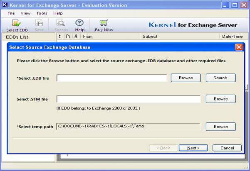Click the Save toolbar icon
Image resolution: width=250 pixels, height=171 pixels.
point(39,24)
